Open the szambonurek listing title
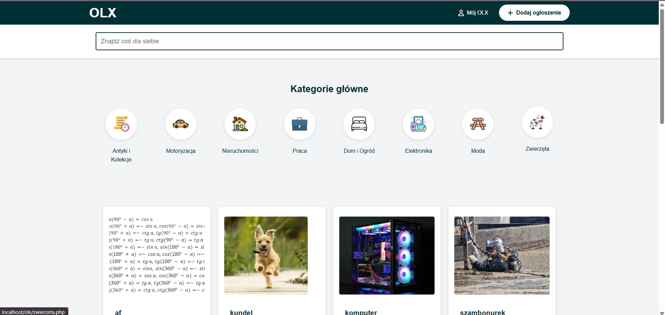 click(482, 312)
